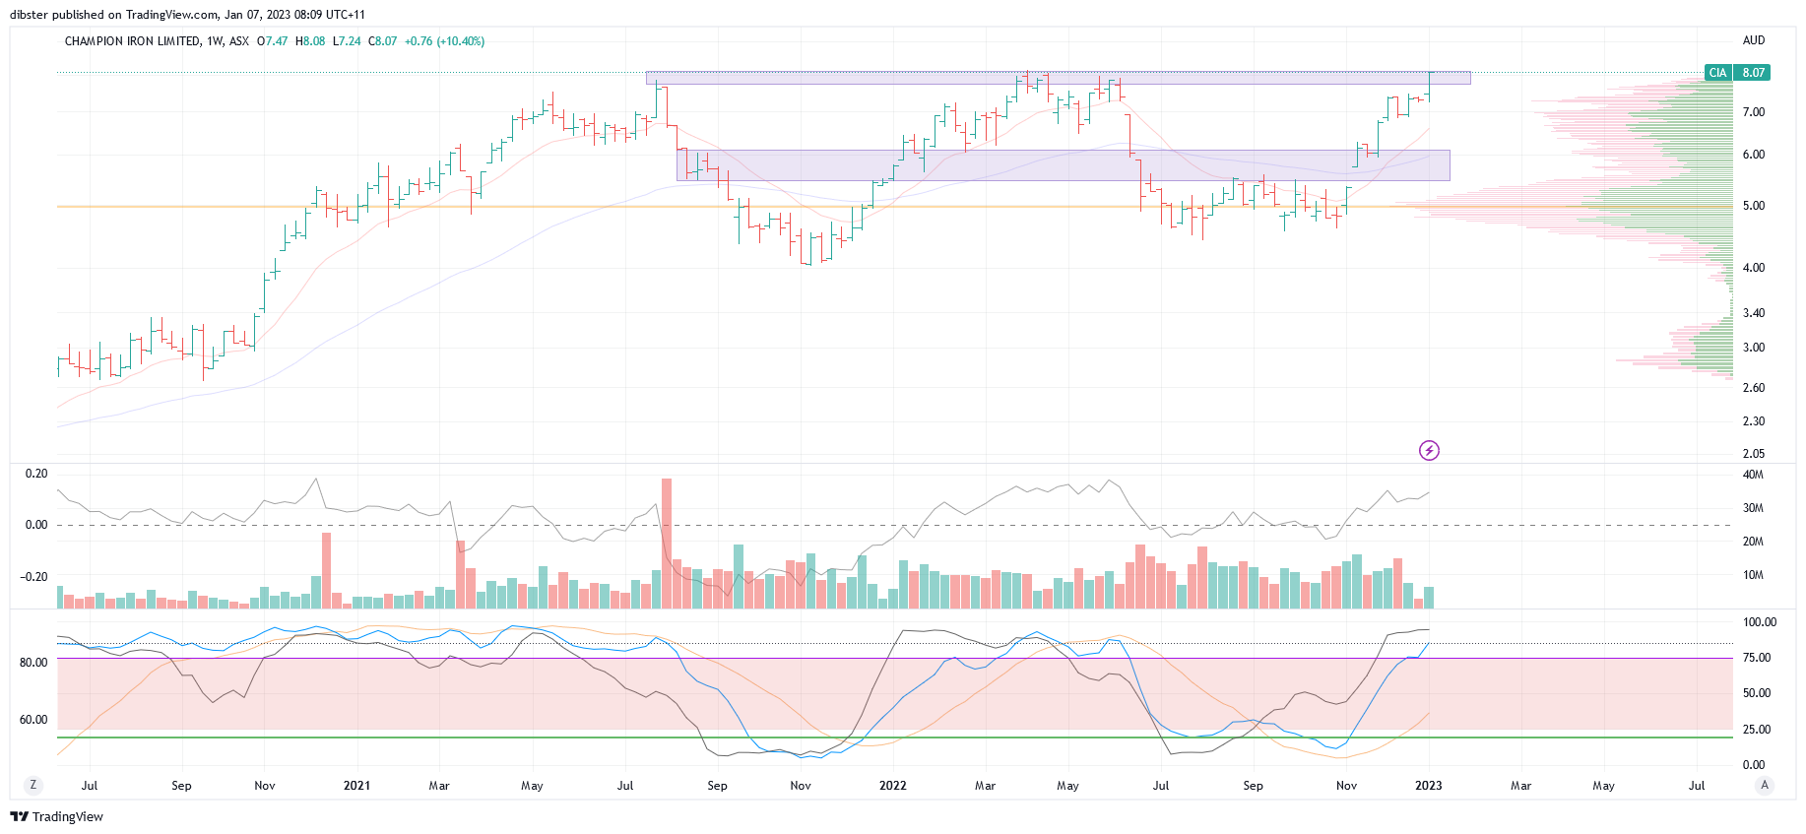Select the purple horizontal line in oscillator pane
Viewport: 1806px width, 834px height.
click(x=894, y=658)
